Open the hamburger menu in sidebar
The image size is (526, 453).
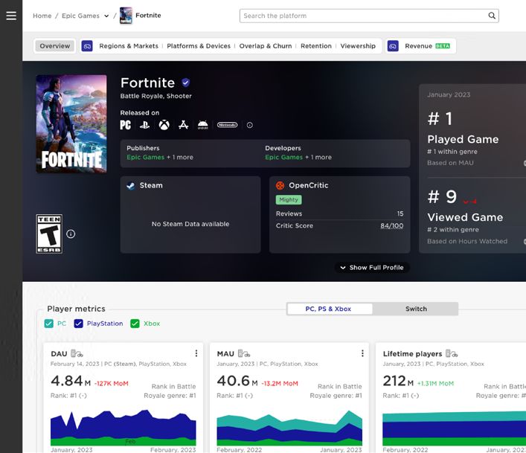tap(11, 16)
